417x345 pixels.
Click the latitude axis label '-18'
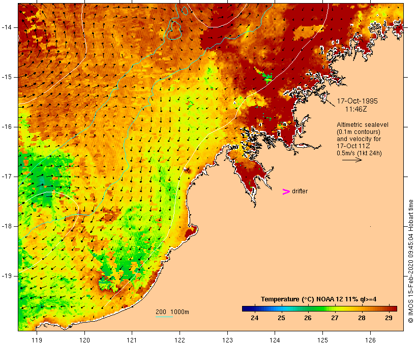7,226
